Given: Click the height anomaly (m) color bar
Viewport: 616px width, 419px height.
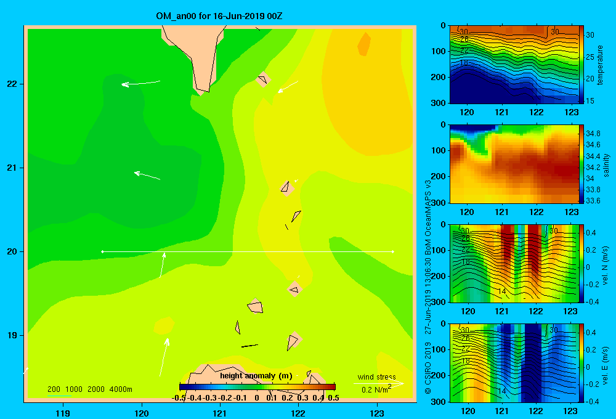Looking at the screenshot, I should 257,387.
